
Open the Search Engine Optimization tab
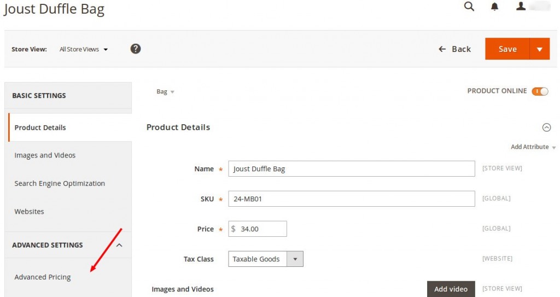(60, 184)
